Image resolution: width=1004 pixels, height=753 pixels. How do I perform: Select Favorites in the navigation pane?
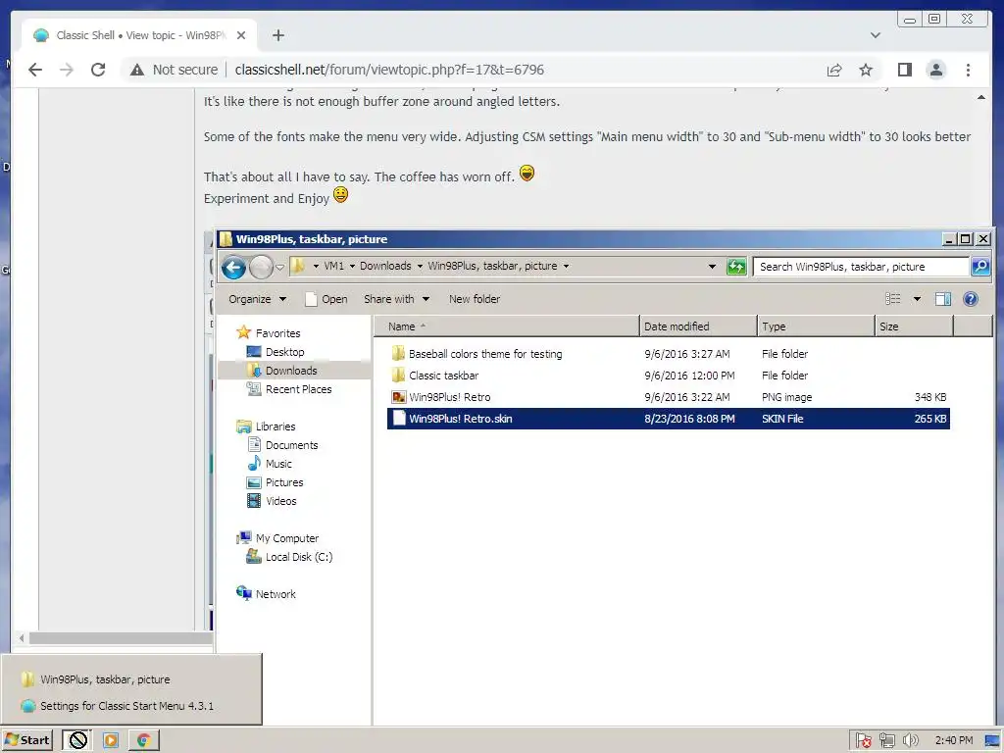[277, 333]
